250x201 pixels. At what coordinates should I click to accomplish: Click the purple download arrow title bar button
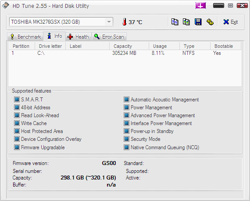click(200, 6)
